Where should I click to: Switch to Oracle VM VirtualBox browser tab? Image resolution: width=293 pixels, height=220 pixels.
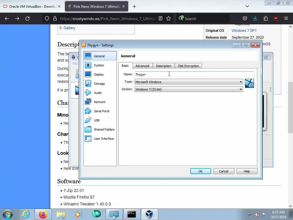point(32,6)
